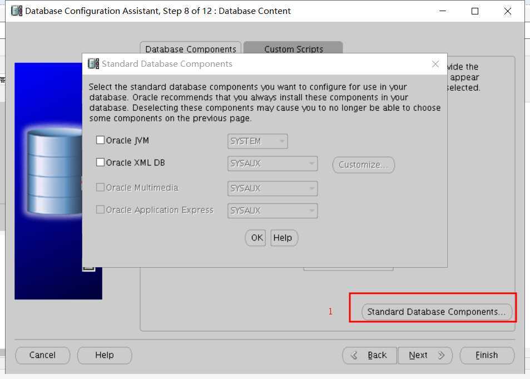The width and height of the screenshot is (530, 379).
Task: Toggle the Oracle Application Express checkbox
Action: (x=101, y=210)
